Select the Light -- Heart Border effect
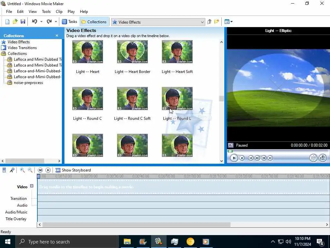This screenshot has width=330, height=248. [132, 52]
